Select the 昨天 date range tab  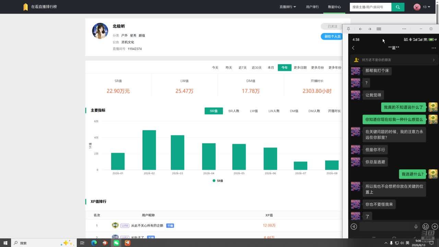point(229,68)
